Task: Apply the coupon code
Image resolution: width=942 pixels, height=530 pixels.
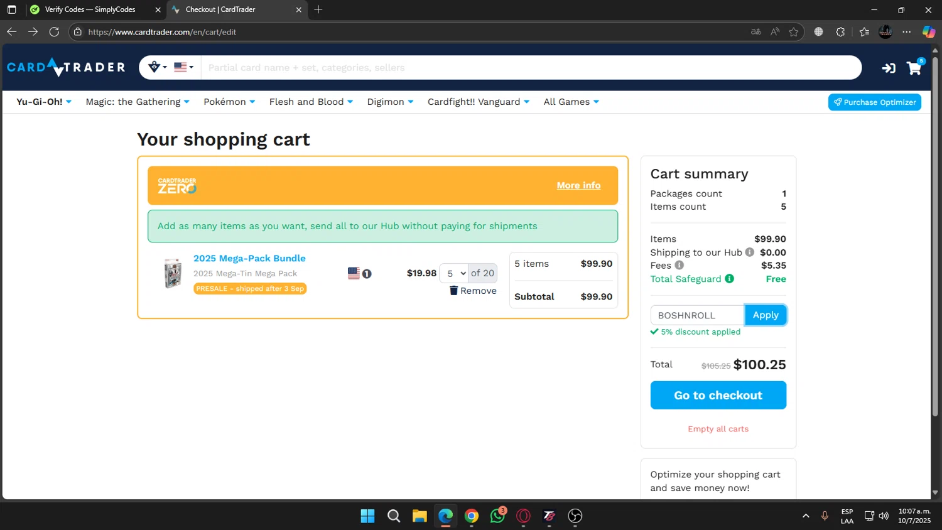Action: [x=766, y=315]
